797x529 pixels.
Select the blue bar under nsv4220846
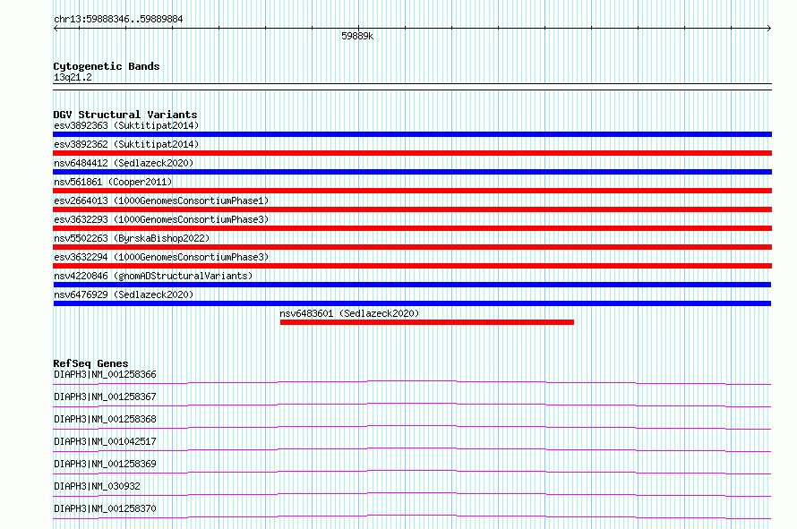click(x=412, y=285)
